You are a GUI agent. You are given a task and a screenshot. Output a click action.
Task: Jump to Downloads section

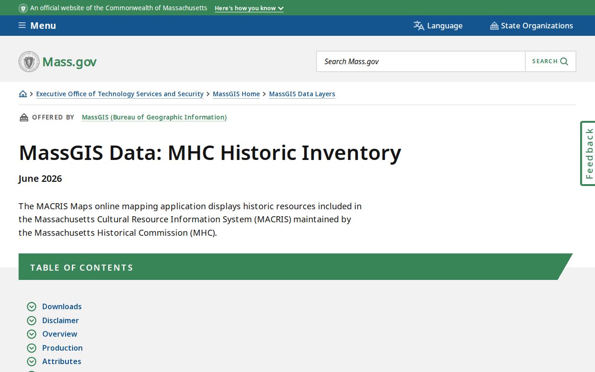click(62, 306)
